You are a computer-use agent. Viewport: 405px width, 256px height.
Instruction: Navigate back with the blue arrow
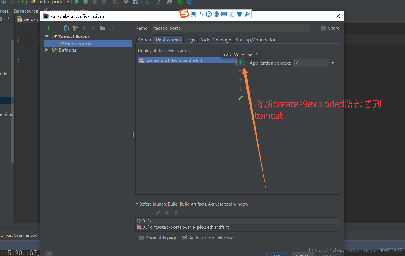pos(4,2)
